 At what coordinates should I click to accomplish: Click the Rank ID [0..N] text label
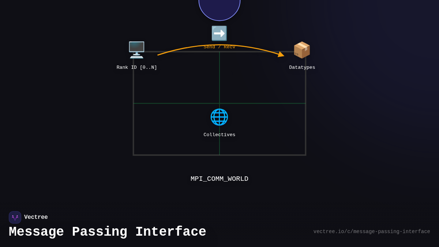point(136,67)
